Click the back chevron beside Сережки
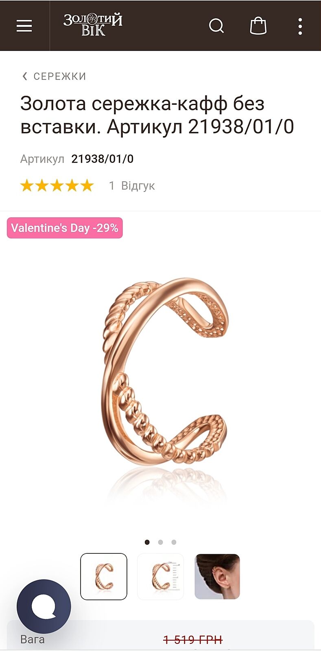This screenshot has width=321, height=652. pyautogui.click(x=25, y=76)
